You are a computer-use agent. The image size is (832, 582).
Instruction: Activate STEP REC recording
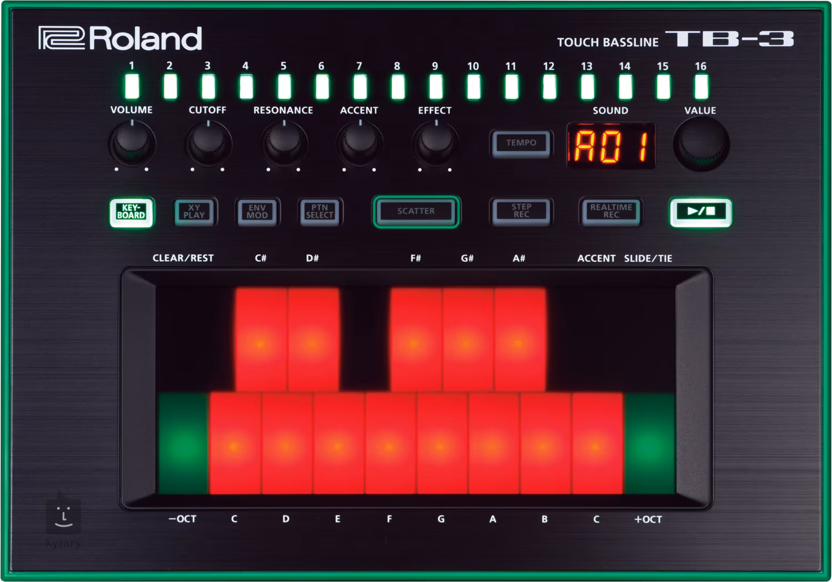pos(521,211)
